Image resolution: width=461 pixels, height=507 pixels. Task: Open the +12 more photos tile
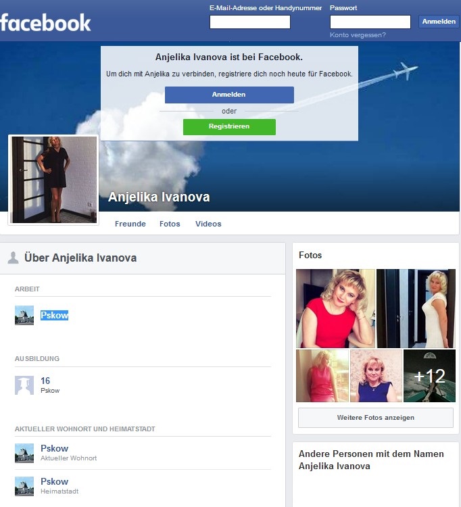[x=429, y=376]
